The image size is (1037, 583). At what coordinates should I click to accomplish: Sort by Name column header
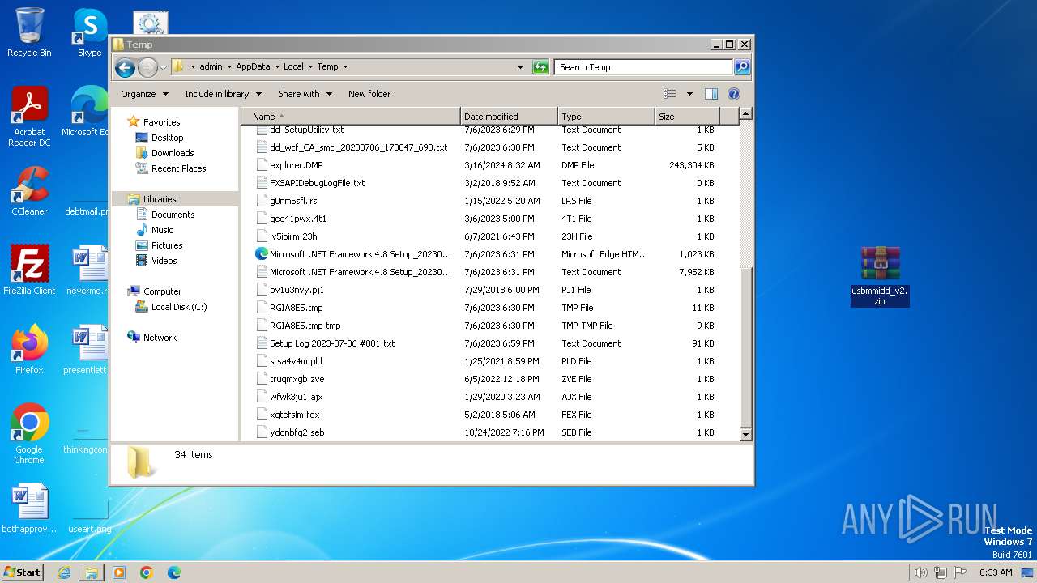pos(351,117)
